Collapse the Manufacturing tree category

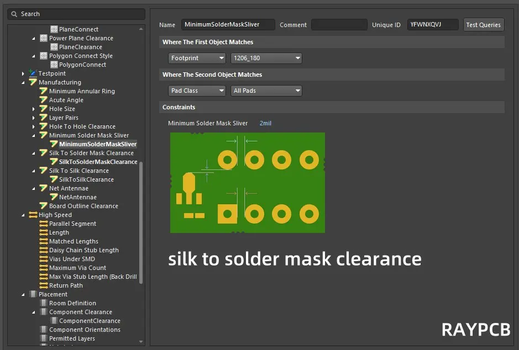pyautogui.click(x=23, y=83)
